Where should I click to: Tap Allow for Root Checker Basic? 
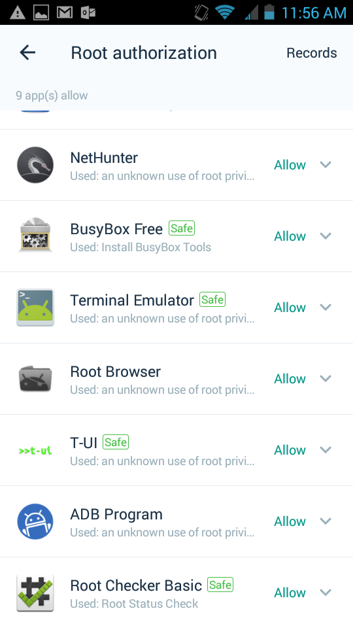(x=290, y=593)
